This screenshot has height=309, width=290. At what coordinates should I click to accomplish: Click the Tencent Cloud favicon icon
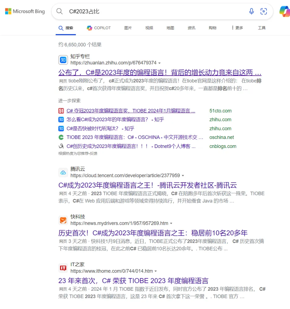coord(63,172)
